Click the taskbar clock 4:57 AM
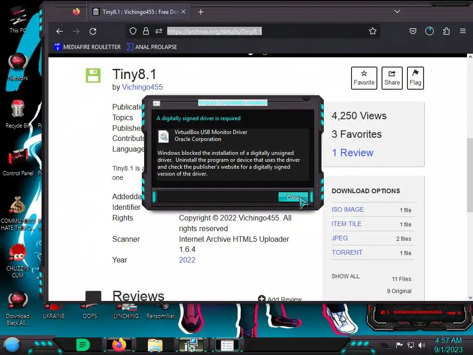The width and height of the screenshot is (473, 355). 448,340
